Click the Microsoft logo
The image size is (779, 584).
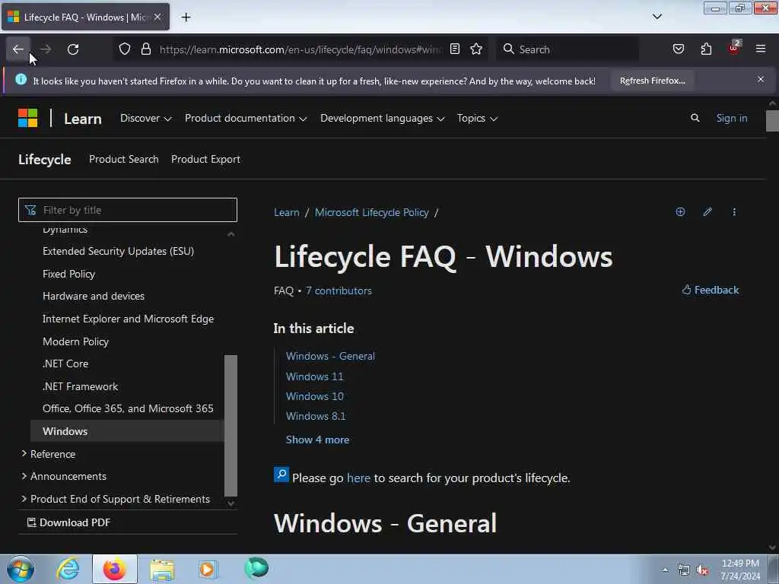28,118
